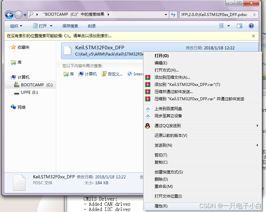Choose 同步至其它设备 from context menu
Viewport: 266px width, 212px height.
[x=202, y=116]
